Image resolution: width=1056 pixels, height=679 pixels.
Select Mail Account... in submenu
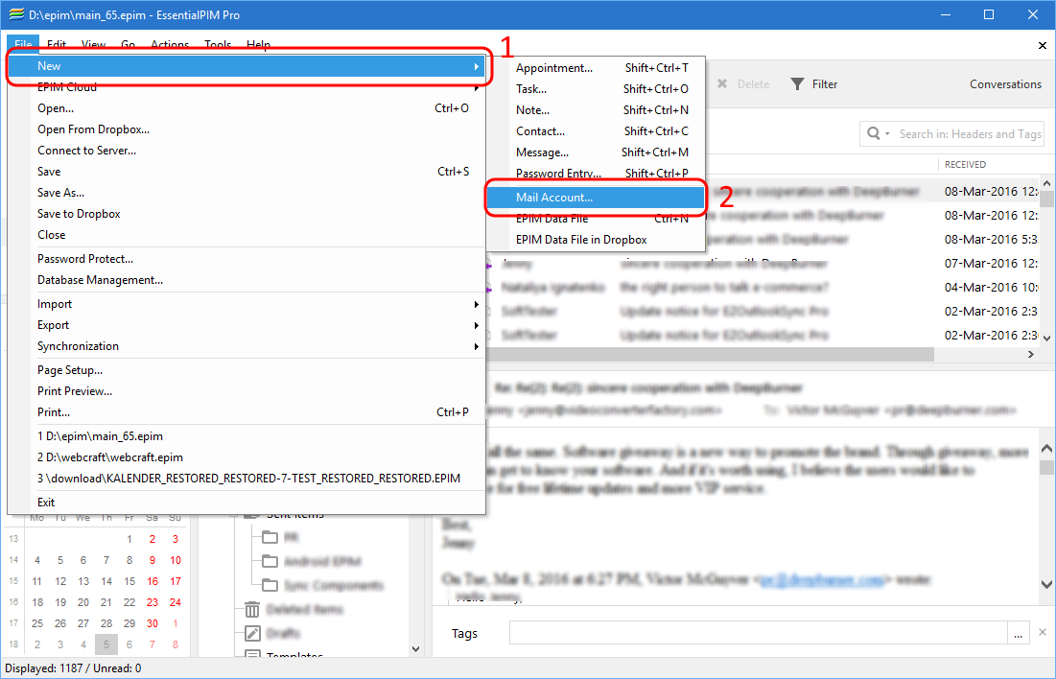click(596, 198)
